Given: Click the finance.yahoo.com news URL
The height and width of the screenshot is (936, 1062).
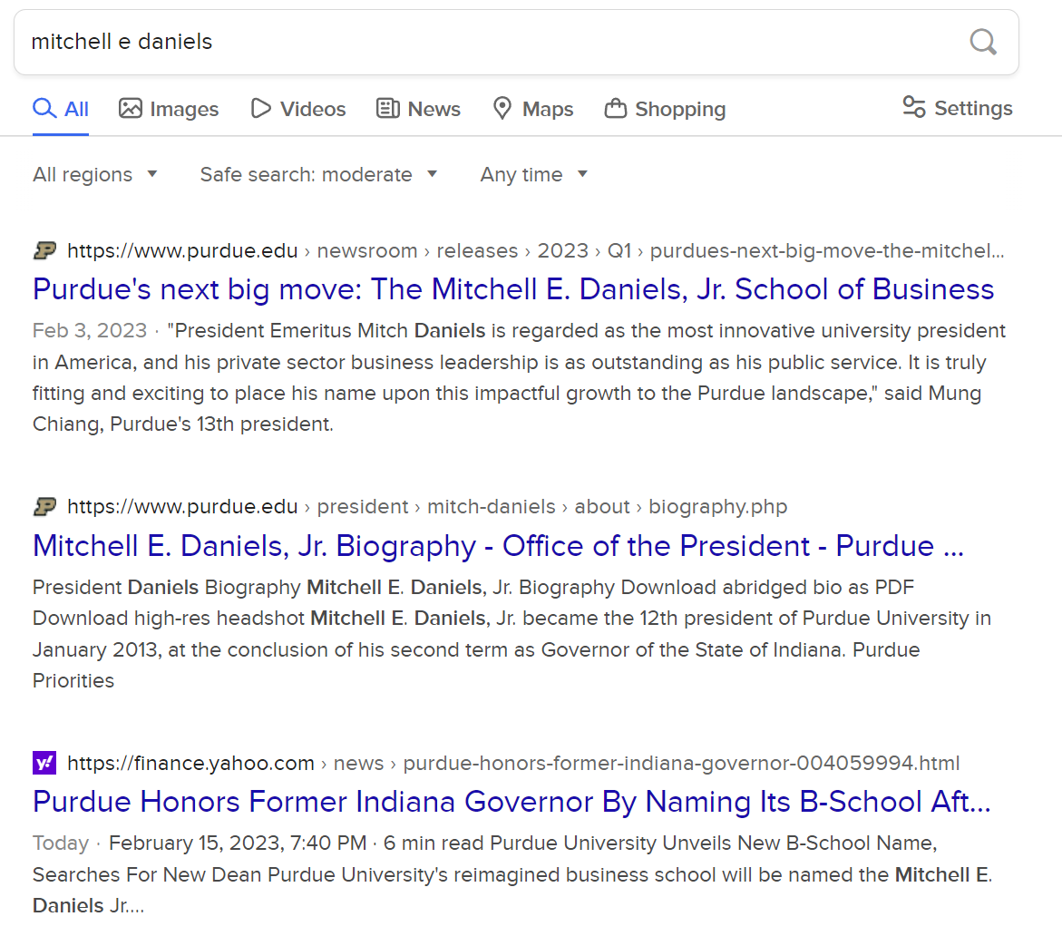Looking at the screenshot, I should pos(513,764).
